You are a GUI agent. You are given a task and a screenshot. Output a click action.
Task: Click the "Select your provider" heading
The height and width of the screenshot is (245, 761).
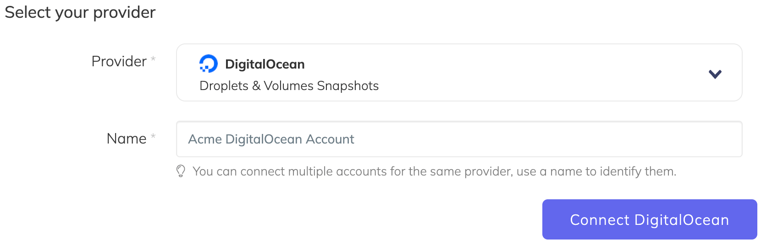[80, 12]
